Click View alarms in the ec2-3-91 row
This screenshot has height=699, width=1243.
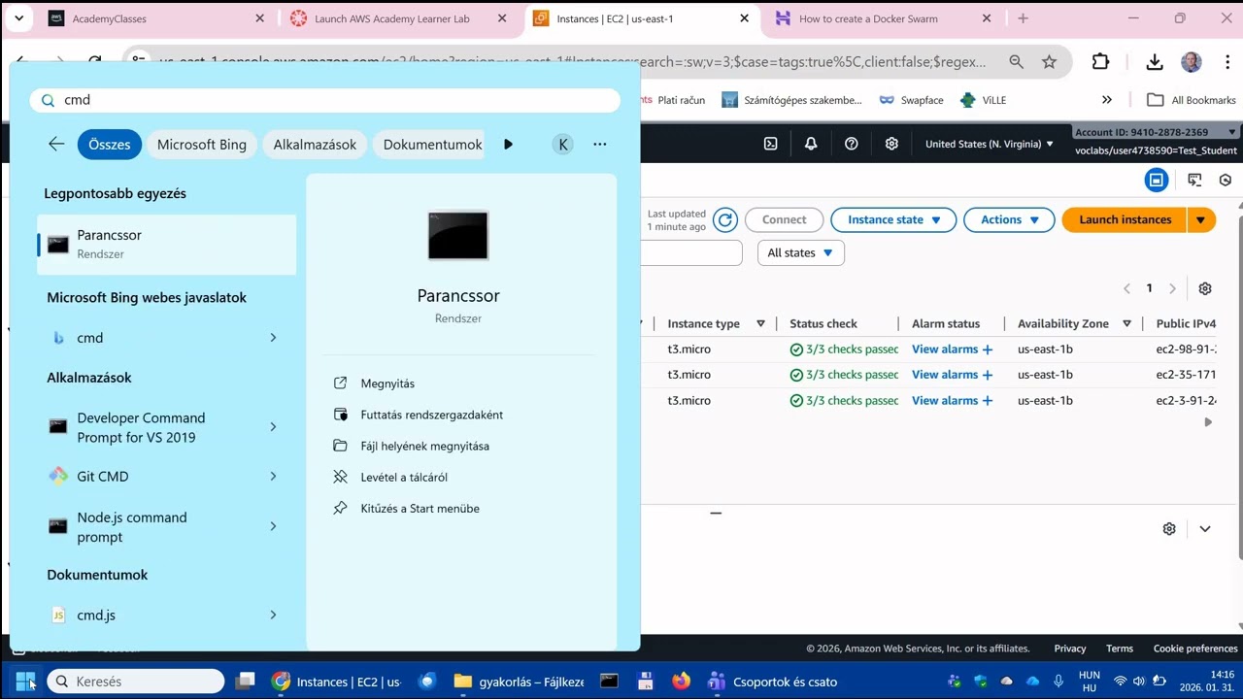952,400
